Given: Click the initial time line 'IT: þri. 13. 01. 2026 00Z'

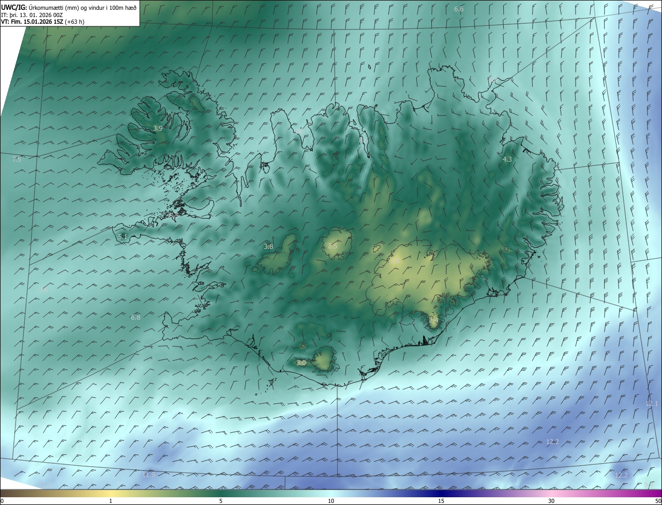Looking at the screenshot, I should 32,15.
